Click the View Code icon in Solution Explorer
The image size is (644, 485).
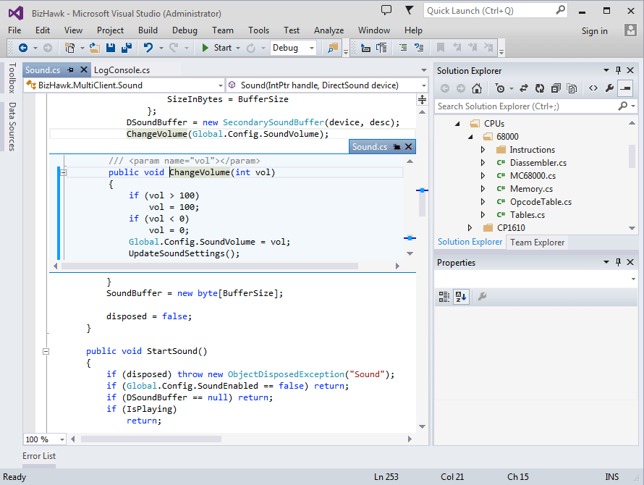(x=593, y=88)
